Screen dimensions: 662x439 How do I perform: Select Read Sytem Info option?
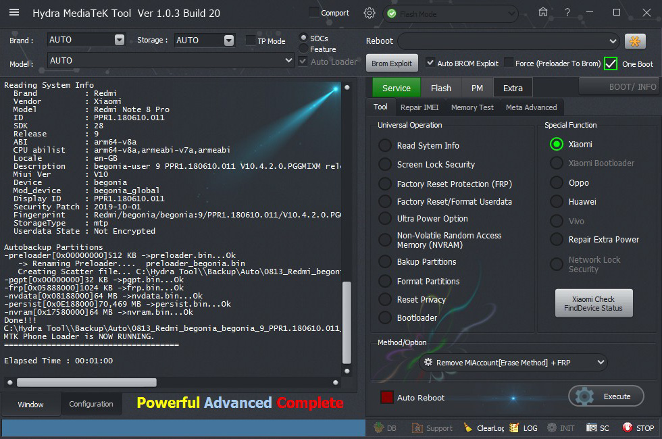coord(384,145)
